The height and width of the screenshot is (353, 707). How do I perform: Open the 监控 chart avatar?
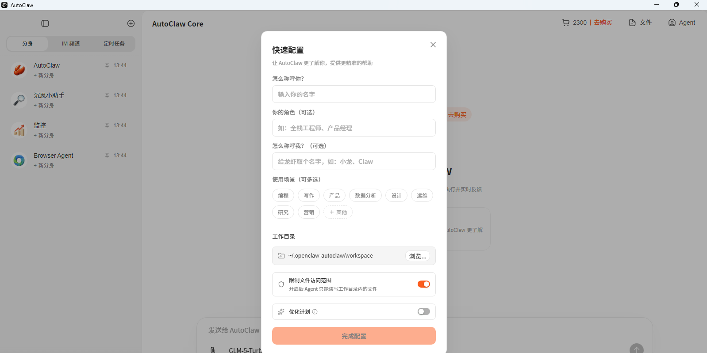click(x=19, y=130)
